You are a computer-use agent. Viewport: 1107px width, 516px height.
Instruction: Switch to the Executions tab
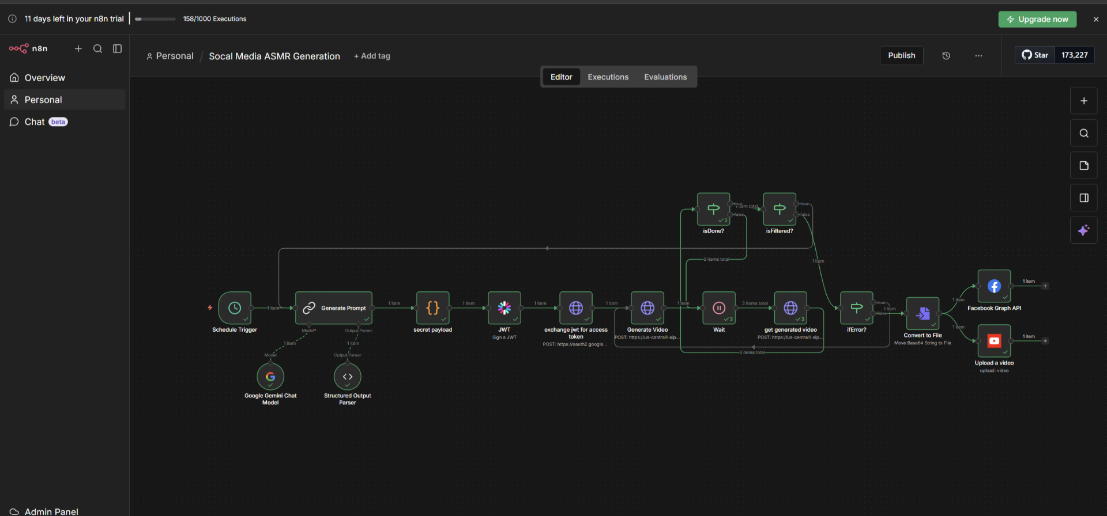coord(608,77)
